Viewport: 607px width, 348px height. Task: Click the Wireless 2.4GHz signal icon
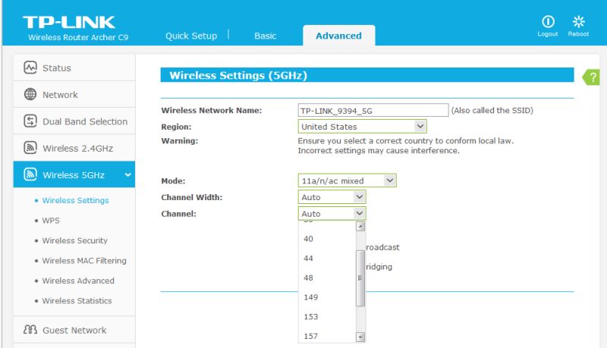pyautogui.click(x=30, y=148)
